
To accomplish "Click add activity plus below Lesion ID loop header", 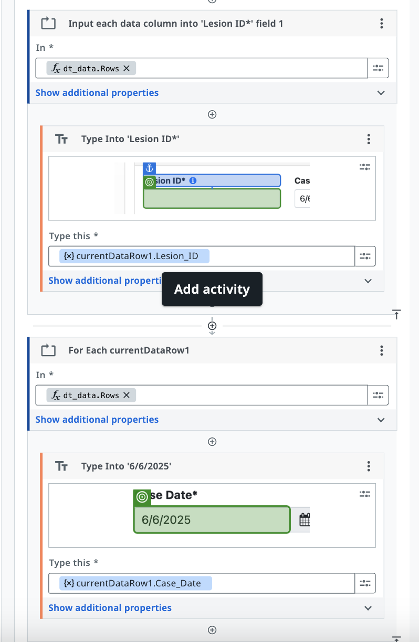I will point(212,114).
